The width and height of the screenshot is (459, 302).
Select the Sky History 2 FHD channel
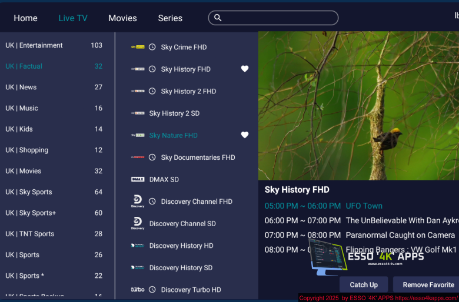click(187, 91)
